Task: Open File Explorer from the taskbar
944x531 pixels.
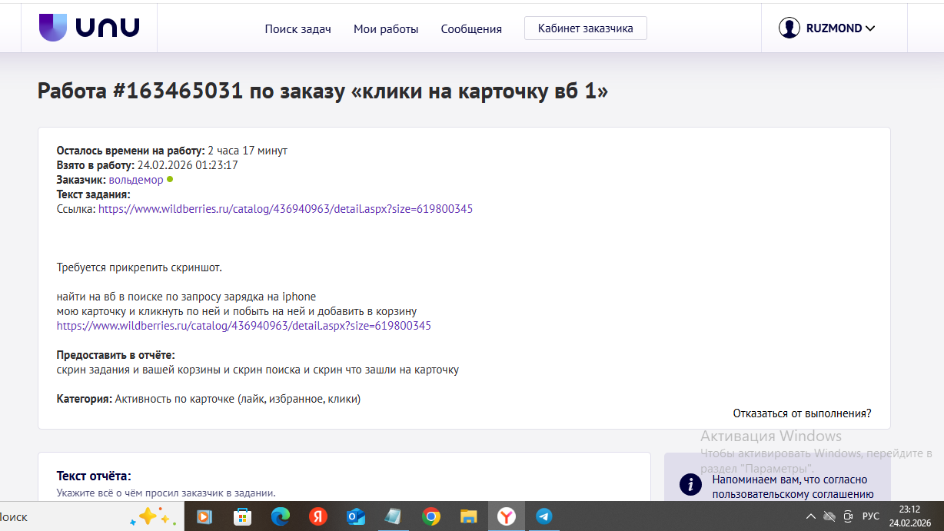Action: point(469,516)
